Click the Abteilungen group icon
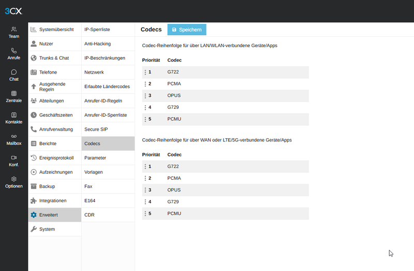Screen dimensions: 414x271 (x=34, y=101)
